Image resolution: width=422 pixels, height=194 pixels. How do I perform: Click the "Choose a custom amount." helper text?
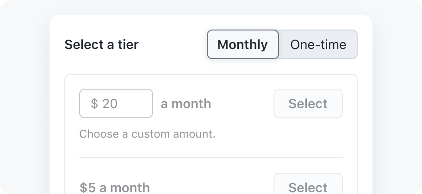pyautogui.click(x=147, y=134)
